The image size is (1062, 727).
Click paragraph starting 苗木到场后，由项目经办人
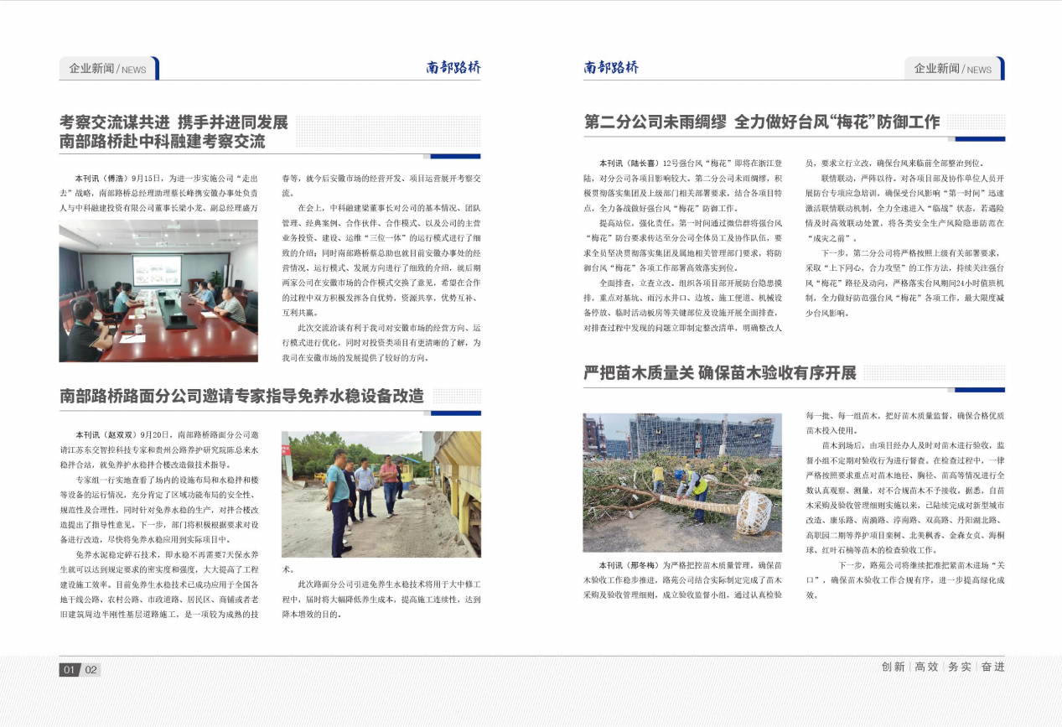[x=905, y=497]
